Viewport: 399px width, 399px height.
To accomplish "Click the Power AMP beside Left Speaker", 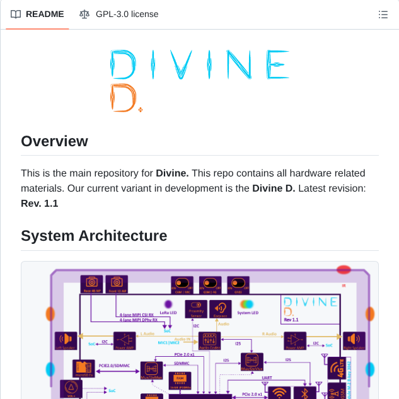I will pyautogui.click(x=124, y=341).
